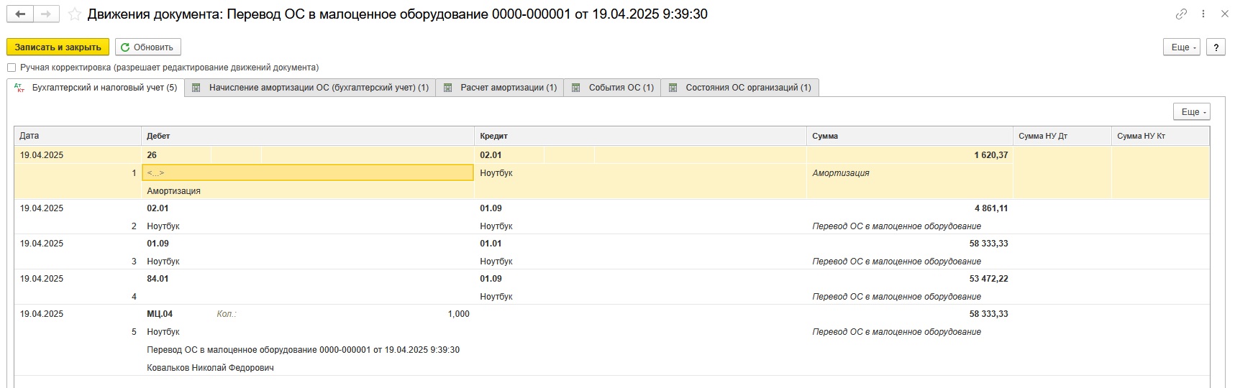
Task: Click the back navigation arrow
Action: (19, 14)
